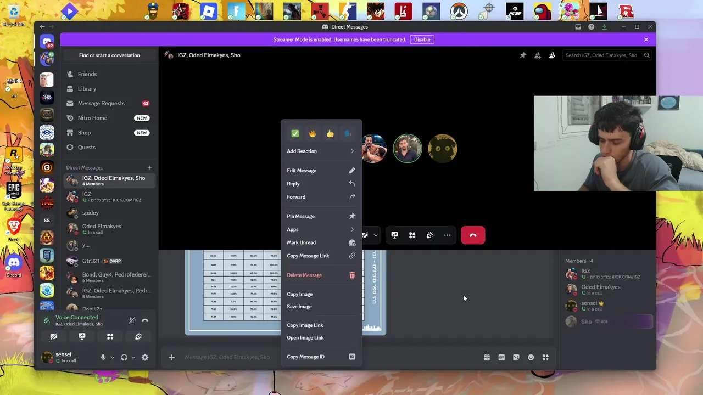Toggle camera in the call controls bar

[x=365, y=235]
